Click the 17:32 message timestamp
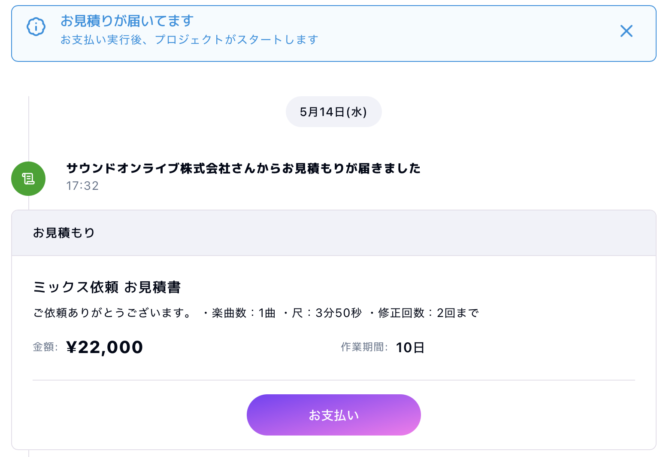Screen dimensions: 666x457 tap(82, 186)
